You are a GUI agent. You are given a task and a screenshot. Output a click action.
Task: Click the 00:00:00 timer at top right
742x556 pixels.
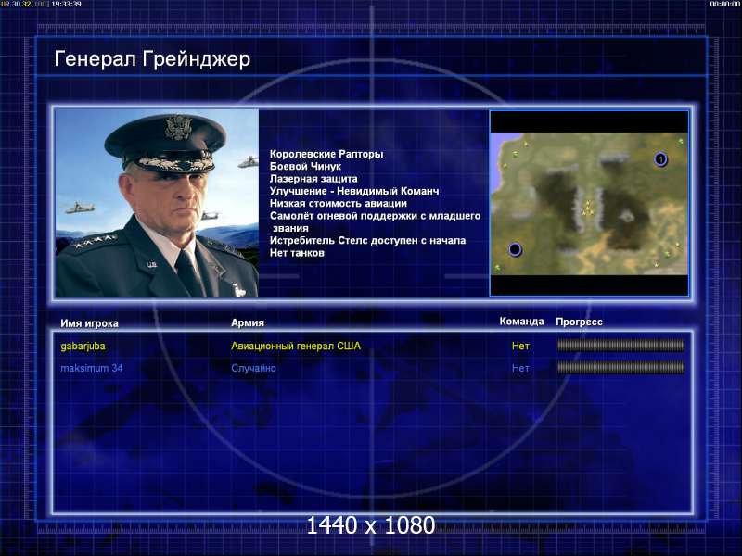[x=724, y=4]
